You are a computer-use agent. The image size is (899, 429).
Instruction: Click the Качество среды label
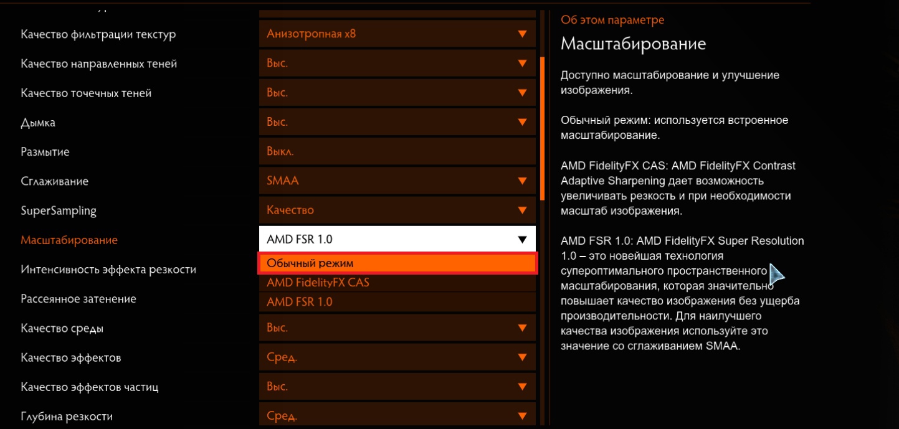[x=62, y=328]
